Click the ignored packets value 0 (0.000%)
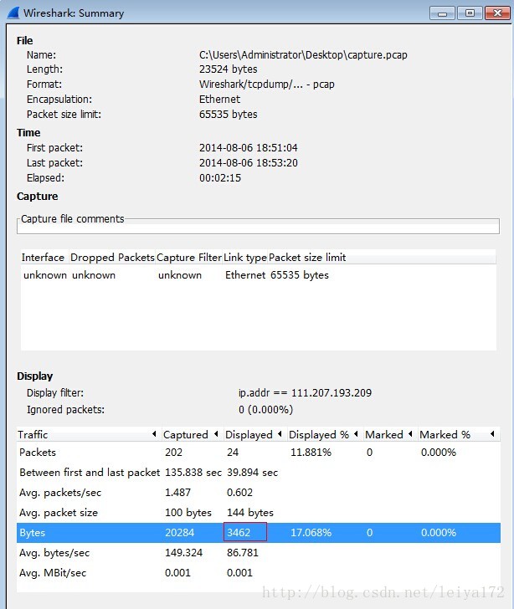514x609 pixels. tap(266, 410)
